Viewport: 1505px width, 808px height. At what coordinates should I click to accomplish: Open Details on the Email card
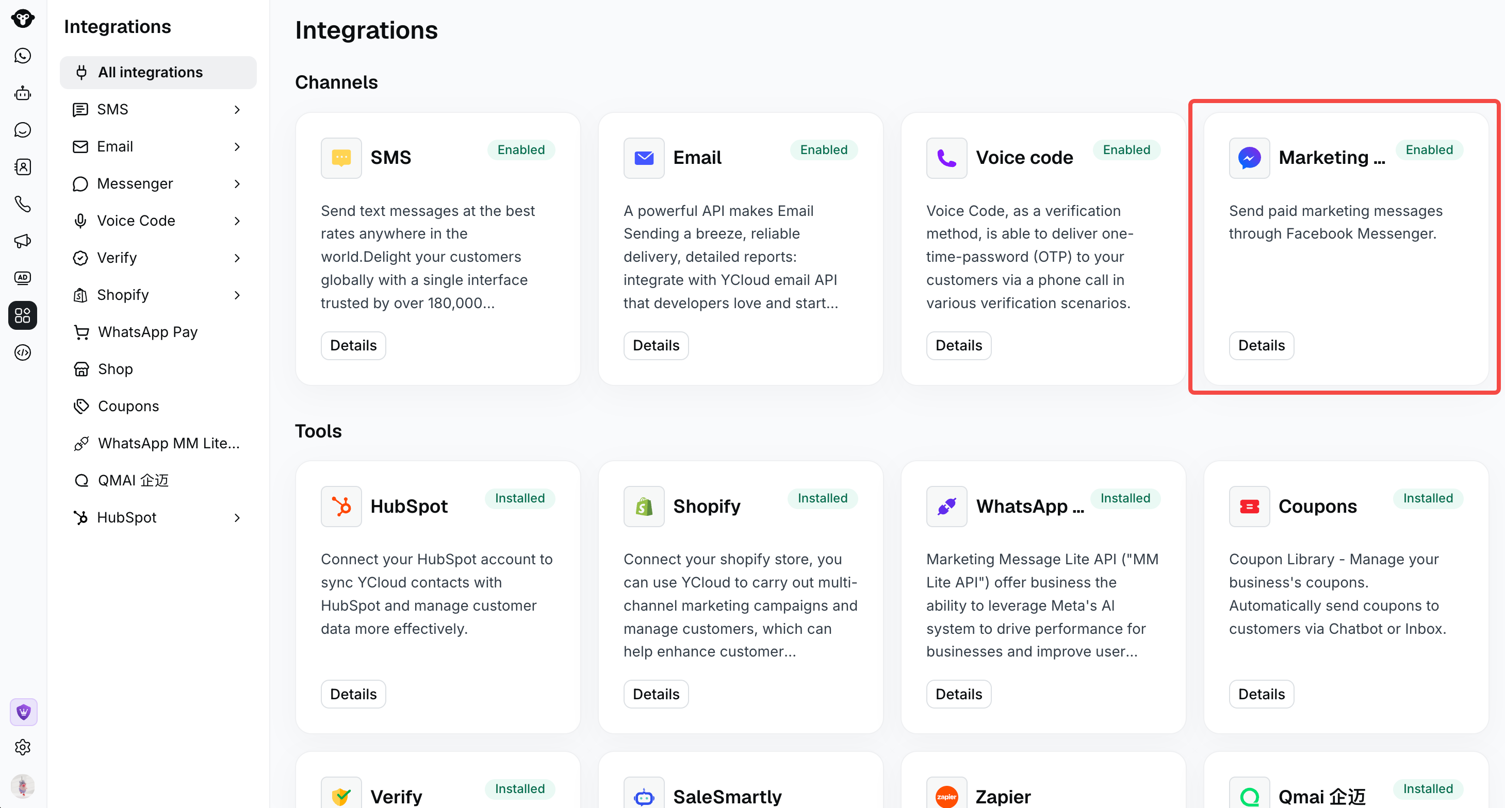point(656,346)
